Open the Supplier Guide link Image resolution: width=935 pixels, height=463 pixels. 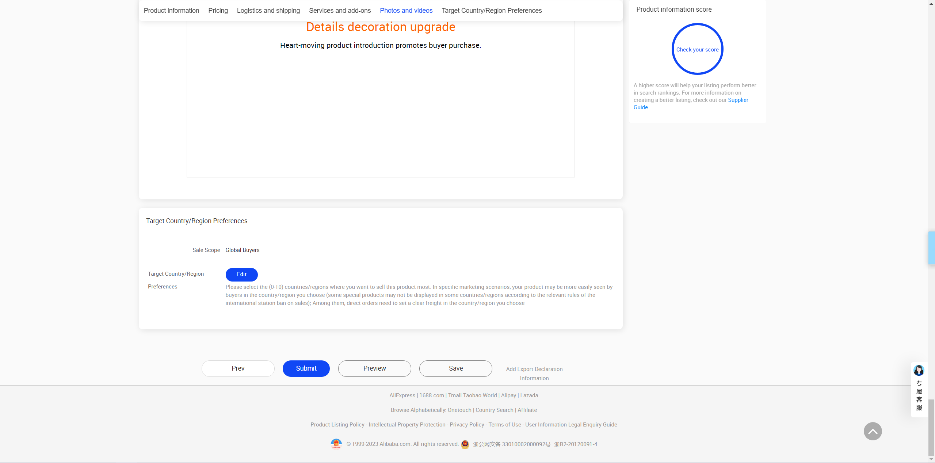coord(738,100)
